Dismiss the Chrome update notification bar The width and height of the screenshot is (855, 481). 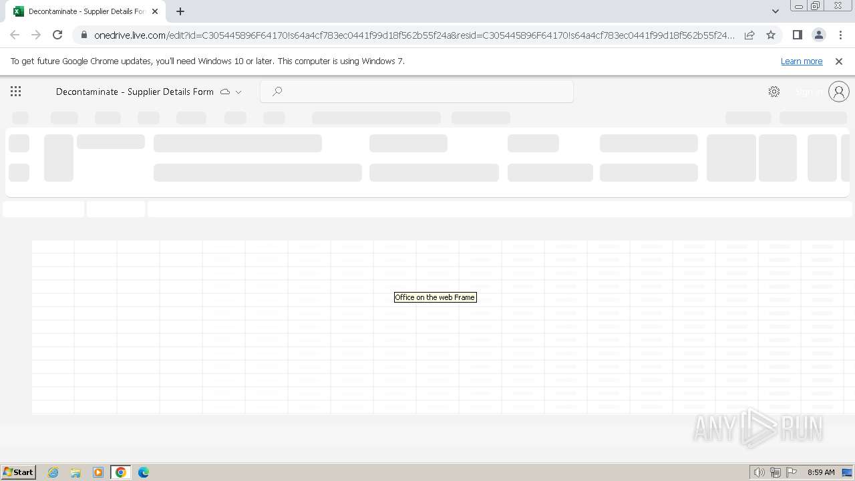click(x=839, y=61)
